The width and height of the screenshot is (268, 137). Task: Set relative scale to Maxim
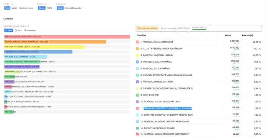click(x=42, y=8)
